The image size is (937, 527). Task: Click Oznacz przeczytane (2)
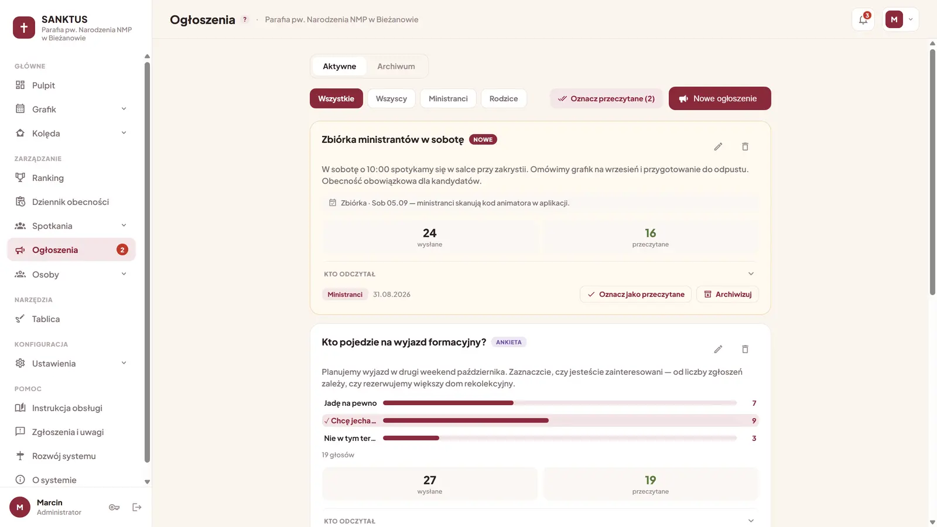point(606,98)
